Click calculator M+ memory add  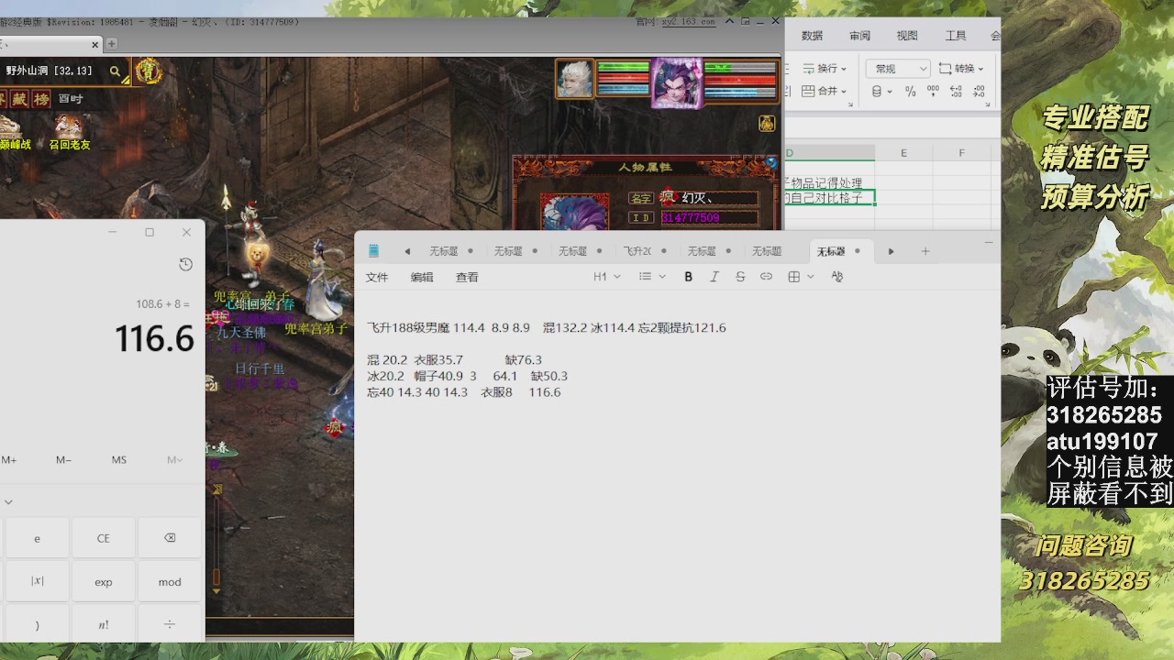pyautogui.click(x=9, y=460)
